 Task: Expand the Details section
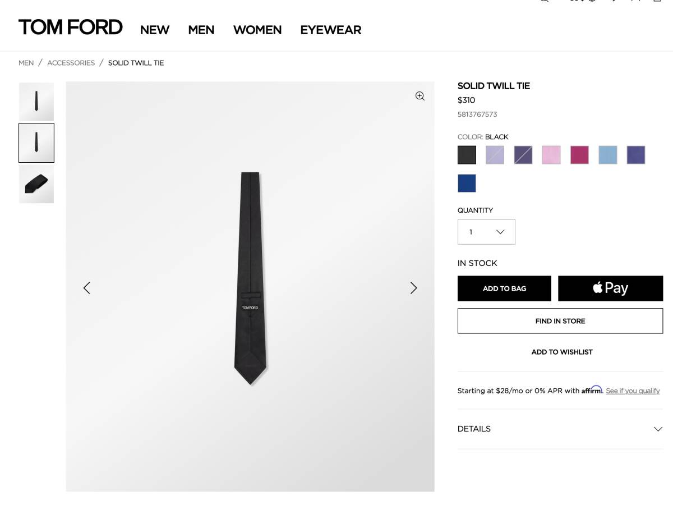pos(560,429)
